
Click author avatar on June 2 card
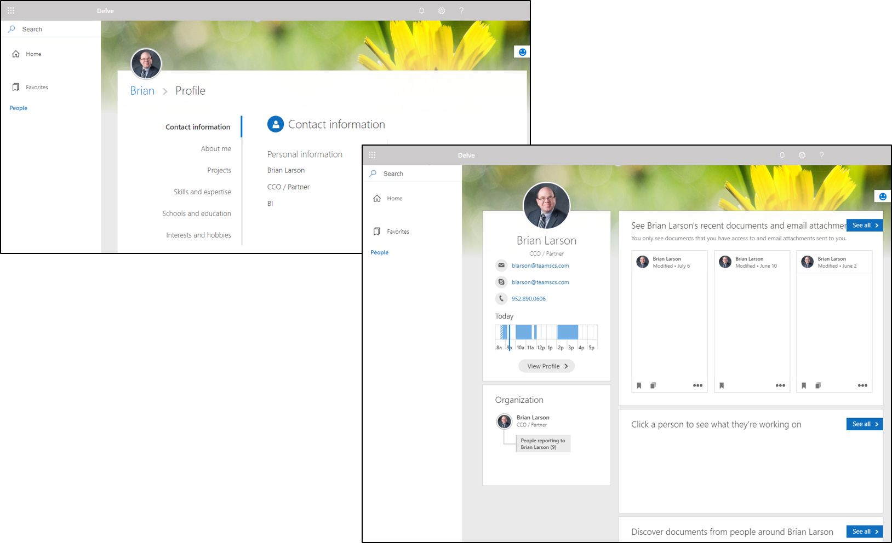coord(808,262)
